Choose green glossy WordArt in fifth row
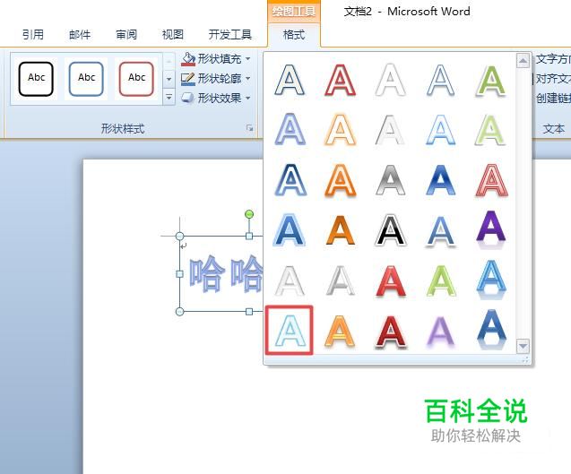 click(x=440, y=280)
